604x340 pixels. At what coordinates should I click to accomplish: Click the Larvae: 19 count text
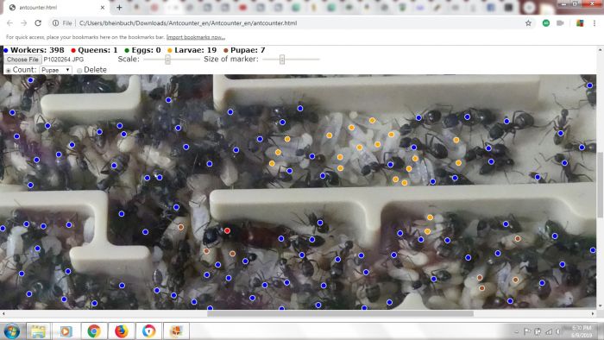[195, 50]
